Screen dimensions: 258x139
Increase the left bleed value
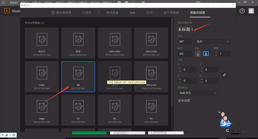[180, 79]
